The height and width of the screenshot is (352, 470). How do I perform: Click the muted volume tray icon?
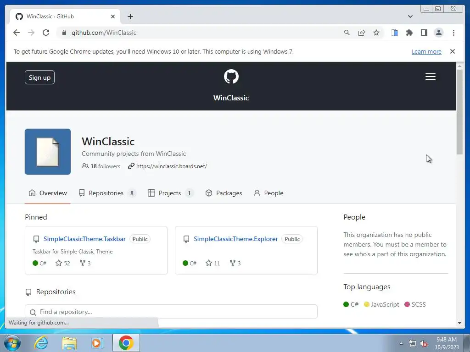coord(424,343)
